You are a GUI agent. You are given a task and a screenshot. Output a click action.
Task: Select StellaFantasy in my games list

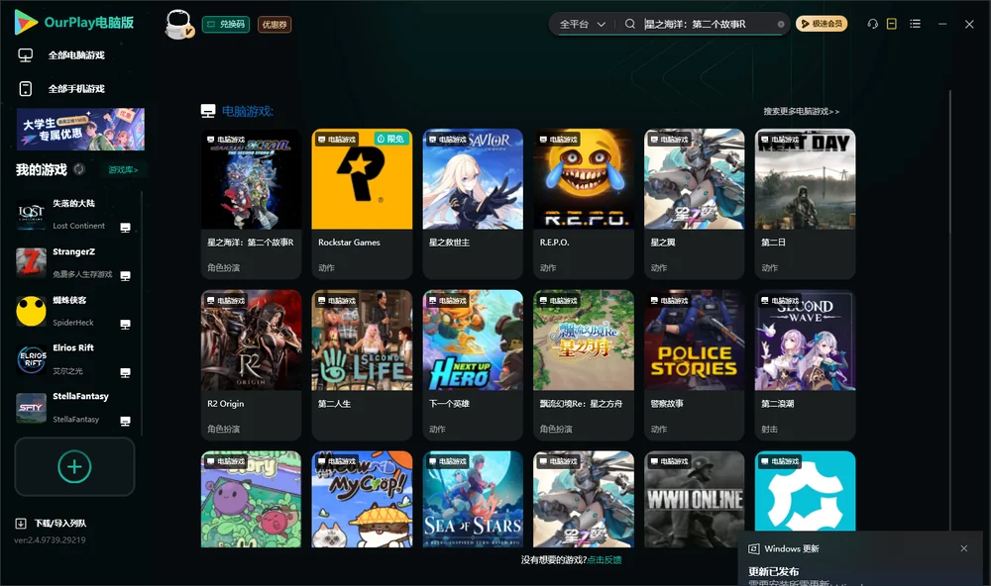(x=74, y=408)
